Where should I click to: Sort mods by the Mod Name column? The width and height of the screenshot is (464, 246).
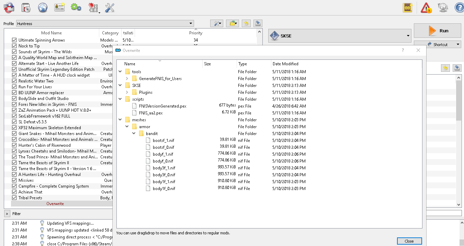[x=52, y=33]
